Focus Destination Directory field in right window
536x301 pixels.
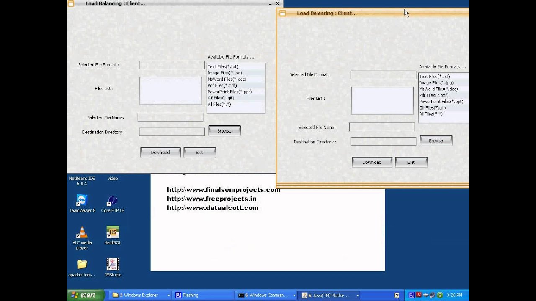tap(384, 142)
